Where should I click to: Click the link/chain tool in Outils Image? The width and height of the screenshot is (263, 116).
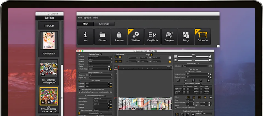[120, 61]
